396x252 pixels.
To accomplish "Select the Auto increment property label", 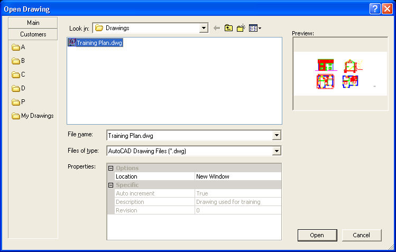I will pyautogui.click(x=154, y=193).
